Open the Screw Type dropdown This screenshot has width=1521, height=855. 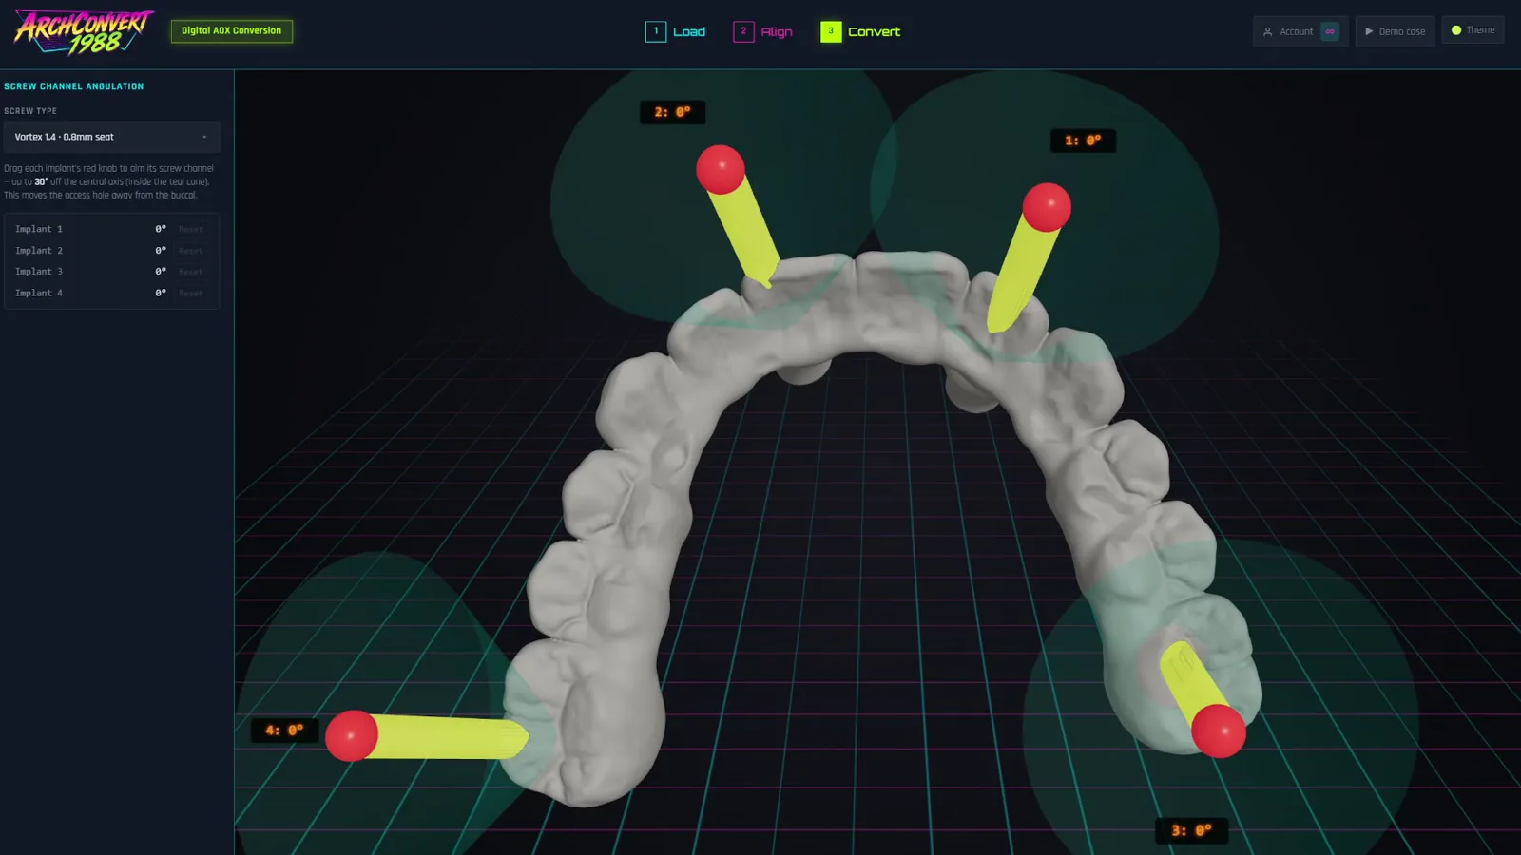112,137
